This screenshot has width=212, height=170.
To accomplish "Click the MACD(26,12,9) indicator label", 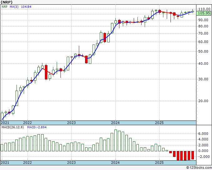I will 12,127.
